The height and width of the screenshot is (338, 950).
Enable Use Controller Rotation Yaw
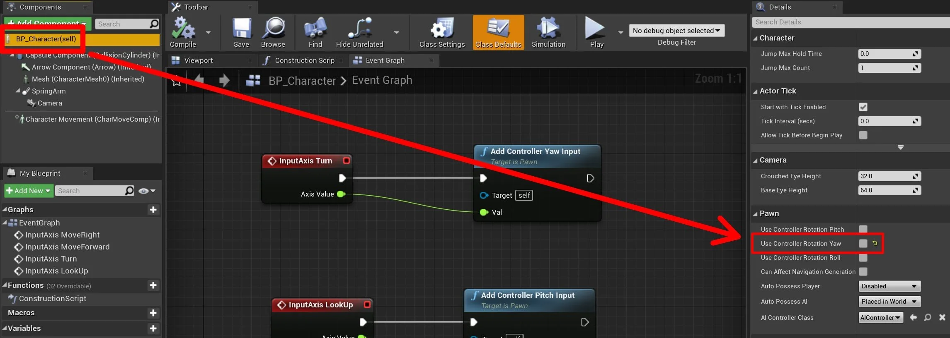click(x=863, y=244)
